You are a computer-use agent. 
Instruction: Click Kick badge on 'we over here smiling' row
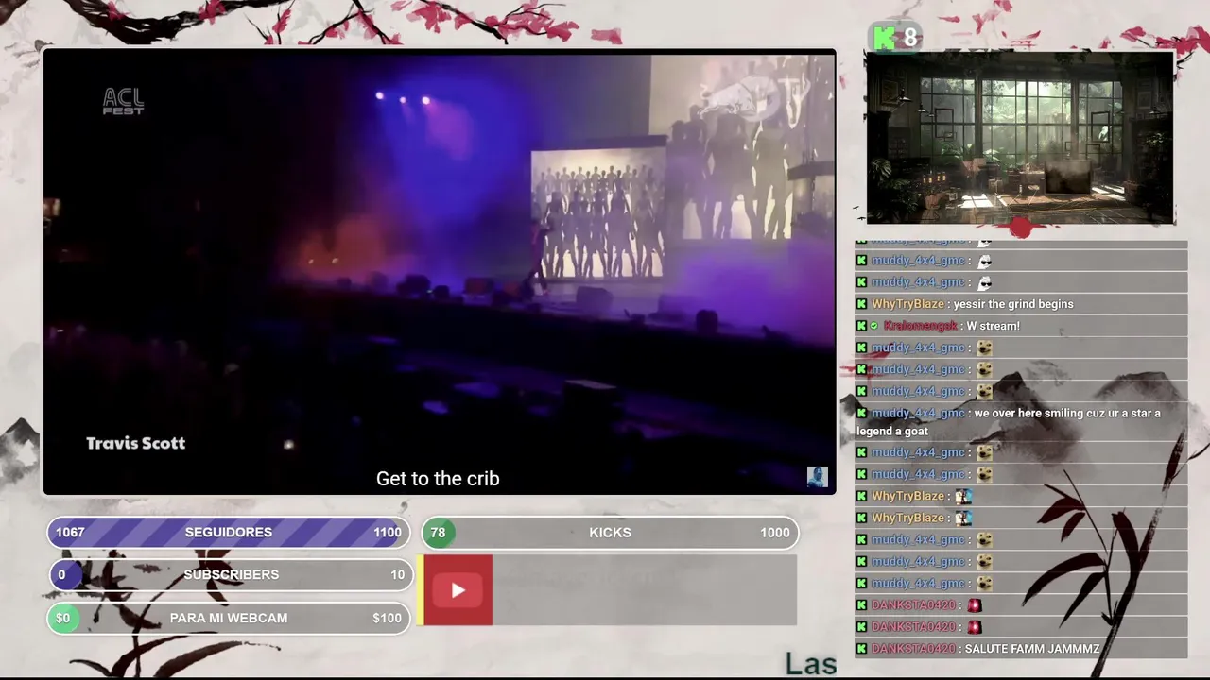pos(861,413)
